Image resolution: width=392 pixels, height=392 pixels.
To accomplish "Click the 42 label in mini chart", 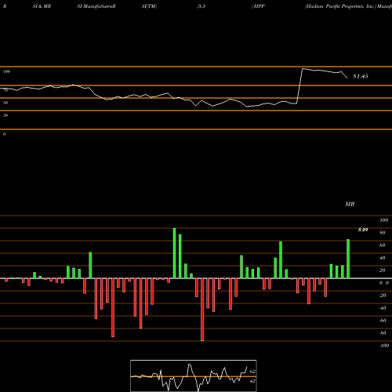I will [x=252, y=381].
